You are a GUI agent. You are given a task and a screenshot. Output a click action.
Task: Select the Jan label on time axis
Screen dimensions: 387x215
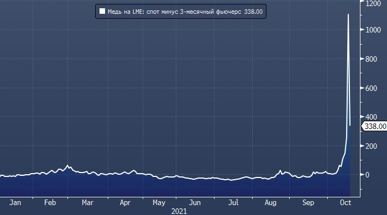(x=15, y=203)
